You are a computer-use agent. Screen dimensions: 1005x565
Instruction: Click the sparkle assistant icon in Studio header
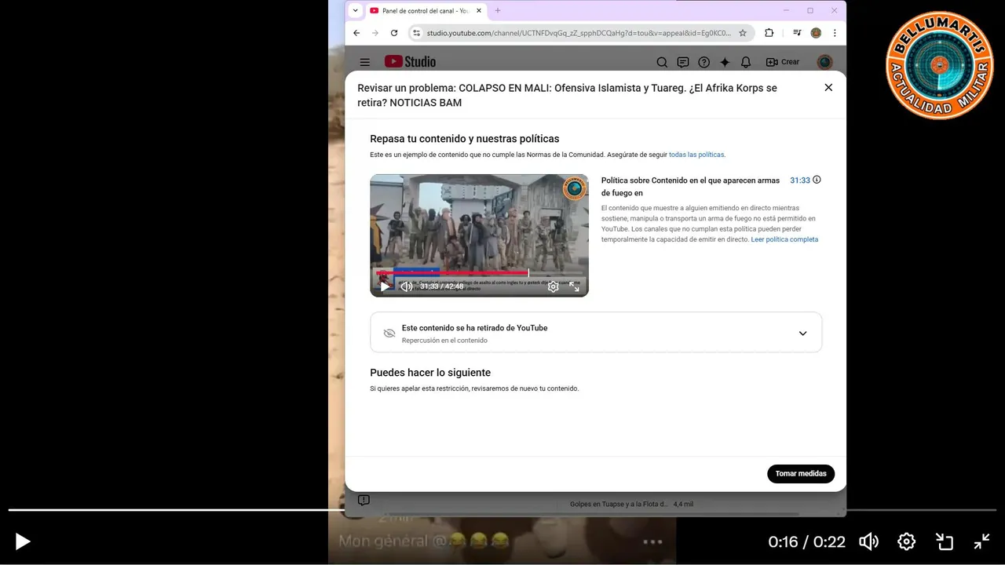pyautogui.click(x=725, y=62)
